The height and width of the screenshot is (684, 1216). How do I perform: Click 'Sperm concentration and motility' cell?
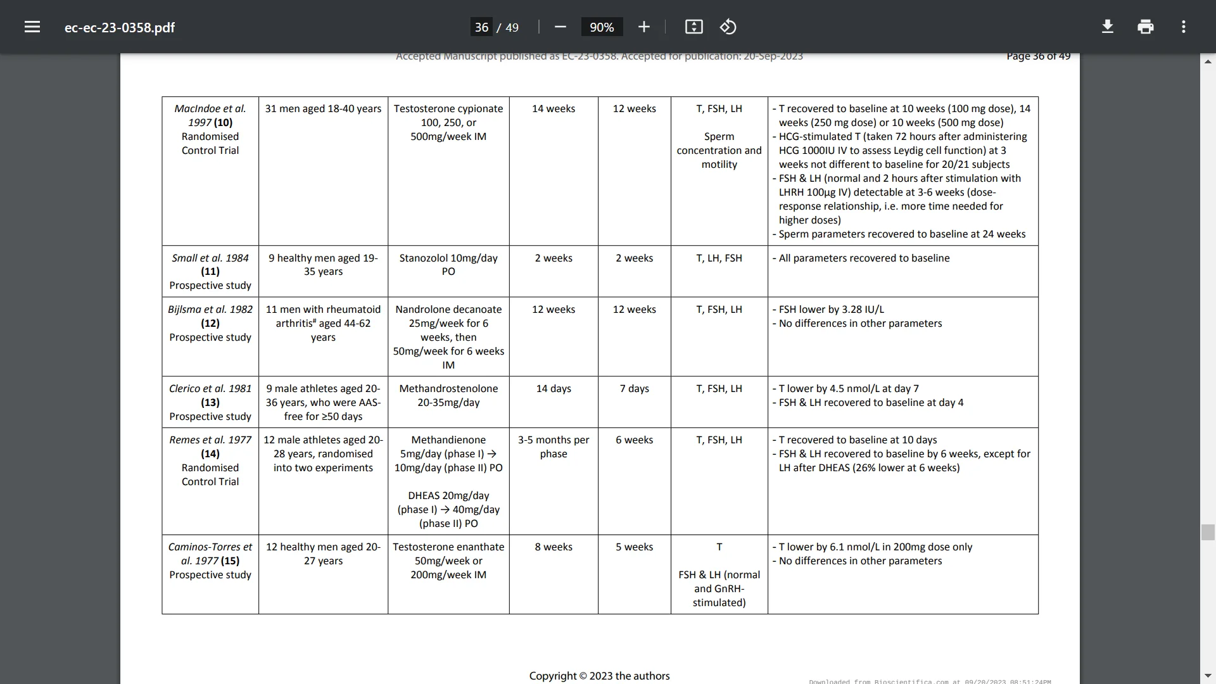pyautogui.click(x=719, y=150)
